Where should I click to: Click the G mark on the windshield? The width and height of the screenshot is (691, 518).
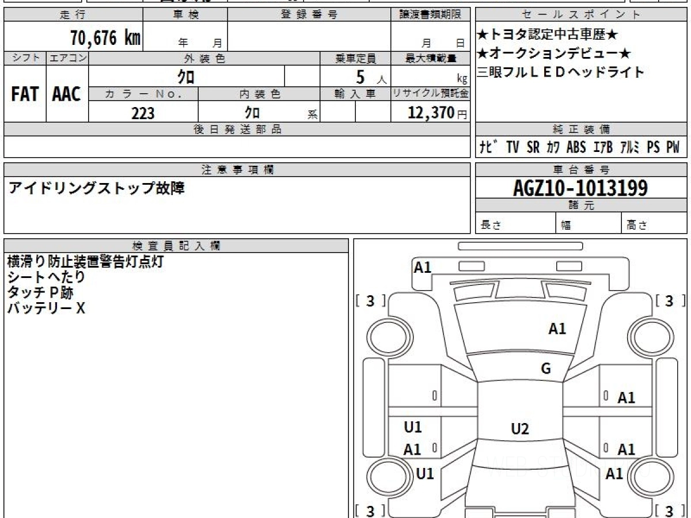pyautogui.click(x=546, y=369)
